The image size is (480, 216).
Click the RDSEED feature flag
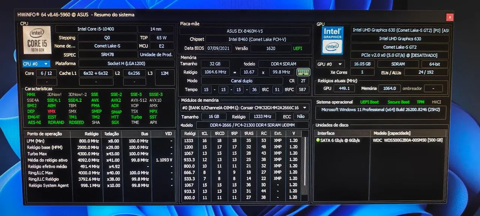click(x=76, y=122)
